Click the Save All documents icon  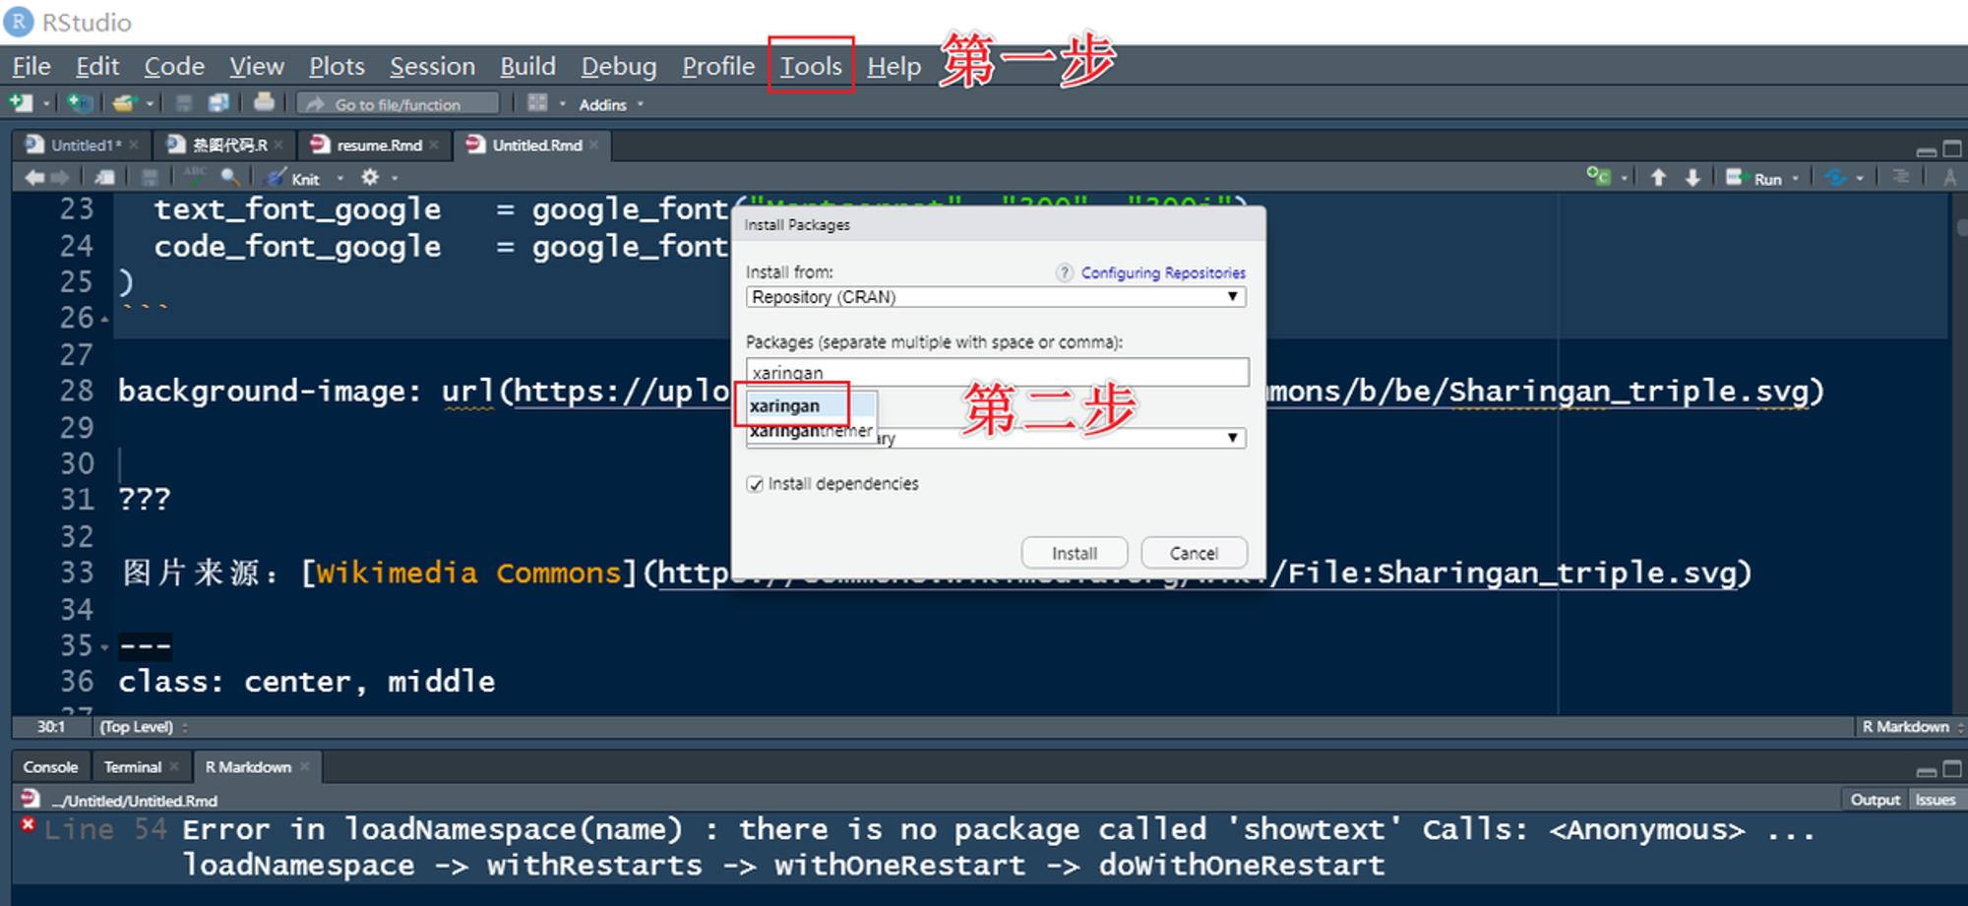tap(218, 103)
